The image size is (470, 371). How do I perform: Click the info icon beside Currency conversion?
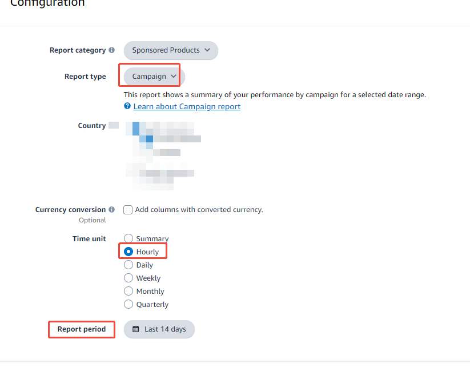[112, 210]
